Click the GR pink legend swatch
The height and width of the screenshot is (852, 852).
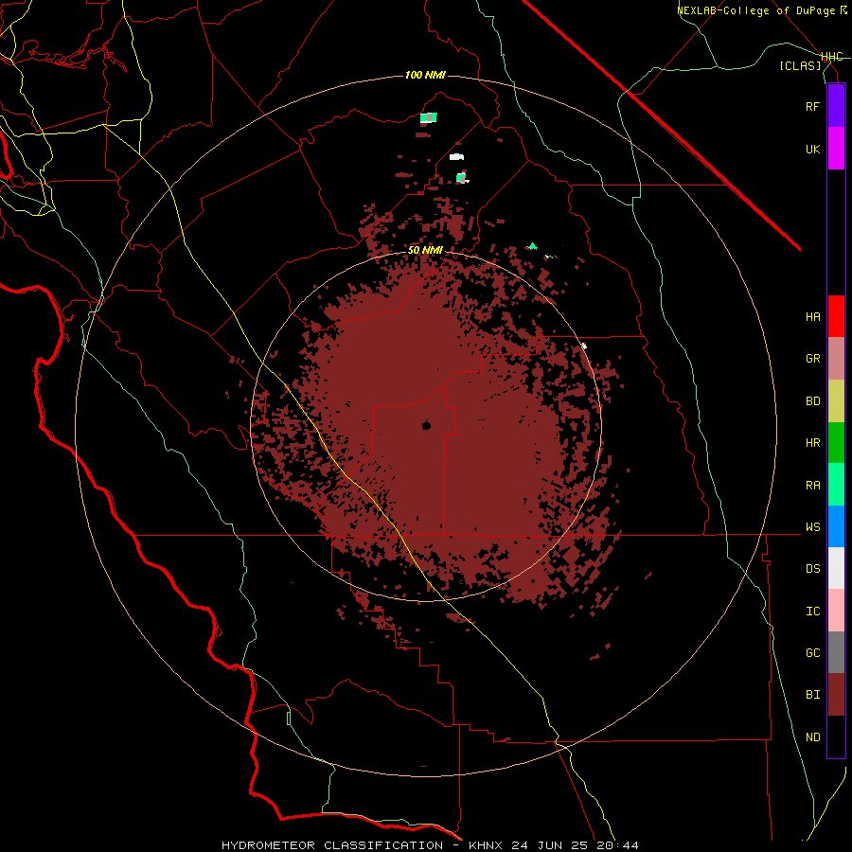(836, 359)
